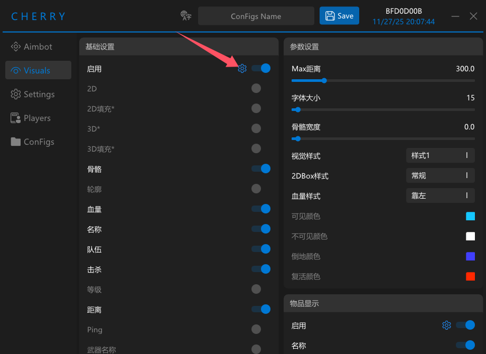Click the 字体大小 slider handle
Viewport: 486px width, 354px height.
point(298,110)
